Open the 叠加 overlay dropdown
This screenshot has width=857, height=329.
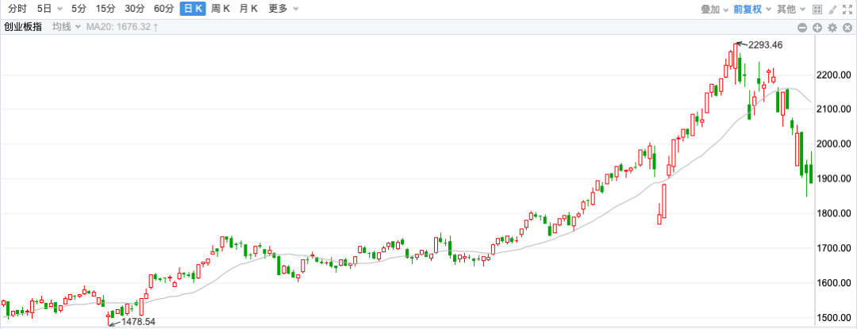[715, 10]
